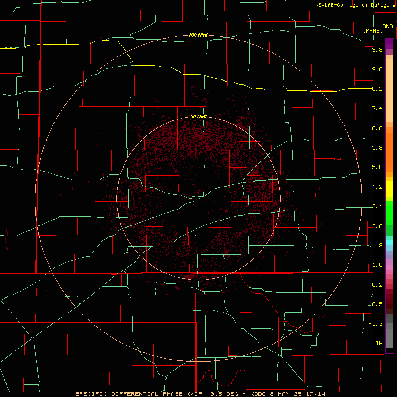Click the 5.8 value on the scale

(377, 148)
